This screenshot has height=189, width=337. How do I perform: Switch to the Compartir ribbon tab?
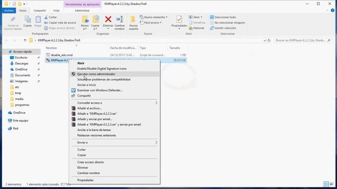pos(40,10)
